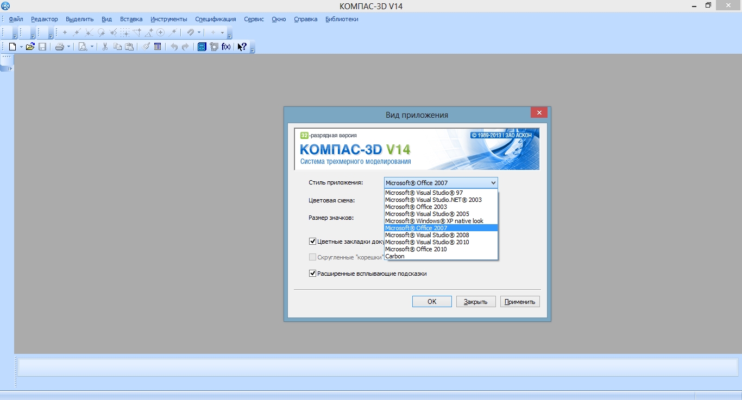Select the Center snap circle icon
The width and height of the screenshot is (742, 400).
(x=161, y=33)
